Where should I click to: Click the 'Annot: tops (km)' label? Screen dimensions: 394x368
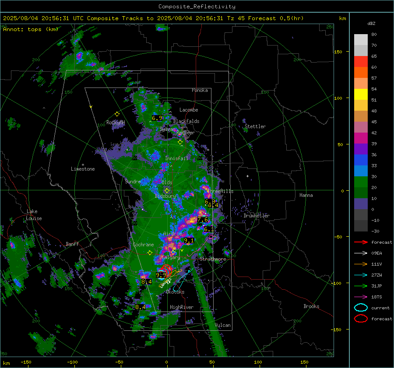pos(31,29)
